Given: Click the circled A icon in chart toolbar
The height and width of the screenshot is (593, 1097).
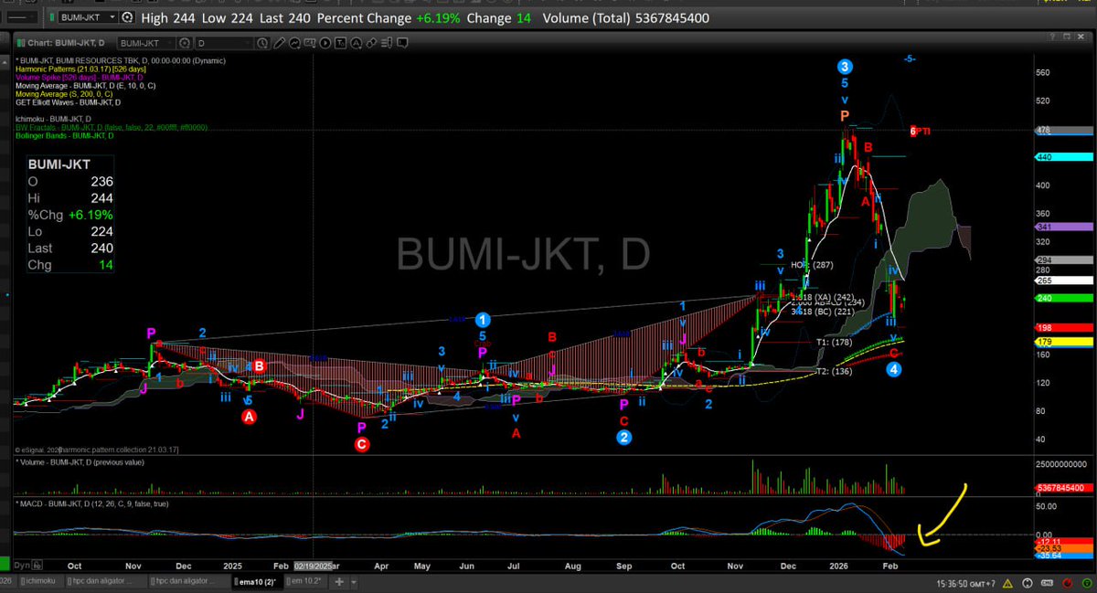Looking at the screenshot, I should [356, 43].
